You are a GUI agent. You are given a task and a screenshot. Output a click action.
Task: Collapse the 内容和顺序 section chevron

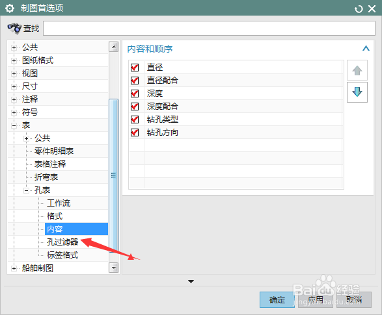366,48
